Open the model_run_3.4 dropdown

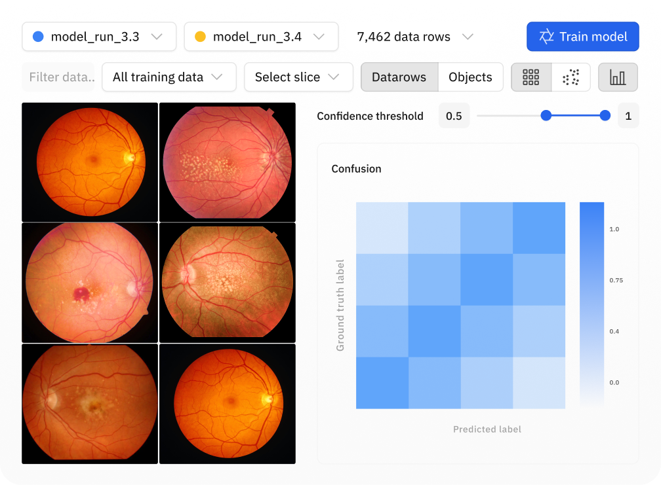(262, 37)
